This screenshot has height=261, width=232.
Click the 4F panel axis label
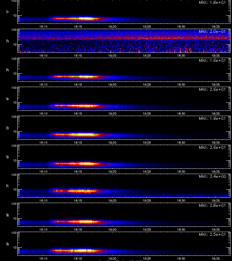pyautogui.click(x=8, y=99)
